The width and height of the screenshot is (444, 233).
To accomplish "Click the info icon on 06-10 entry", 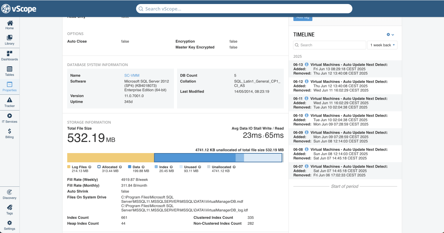I will pos(307,115).
